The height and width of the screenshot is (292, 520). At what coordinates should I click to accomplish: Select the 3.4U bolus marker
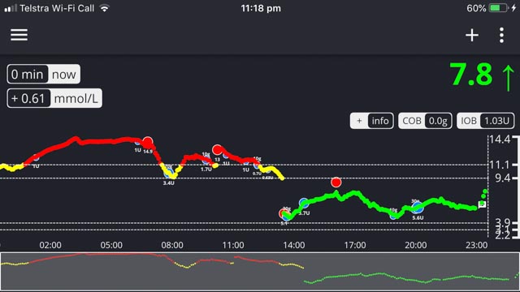pos(169,173)
